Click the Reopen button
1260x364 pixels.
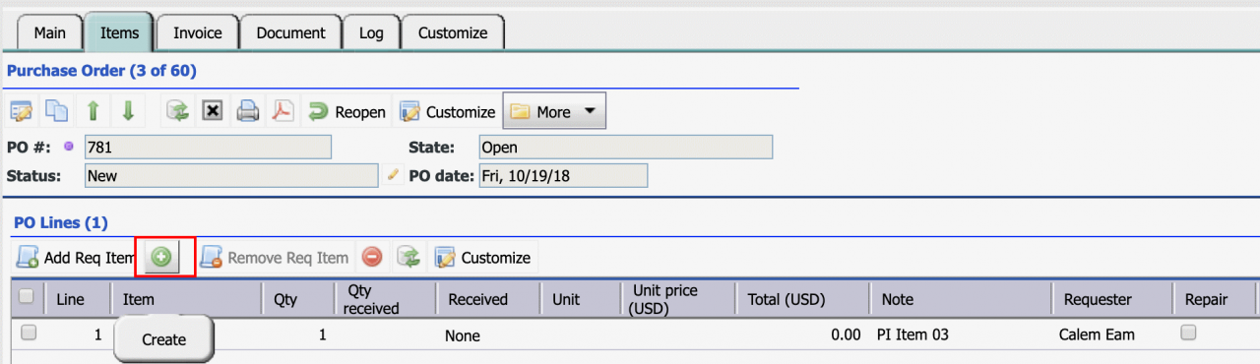[x=346, y=111]
